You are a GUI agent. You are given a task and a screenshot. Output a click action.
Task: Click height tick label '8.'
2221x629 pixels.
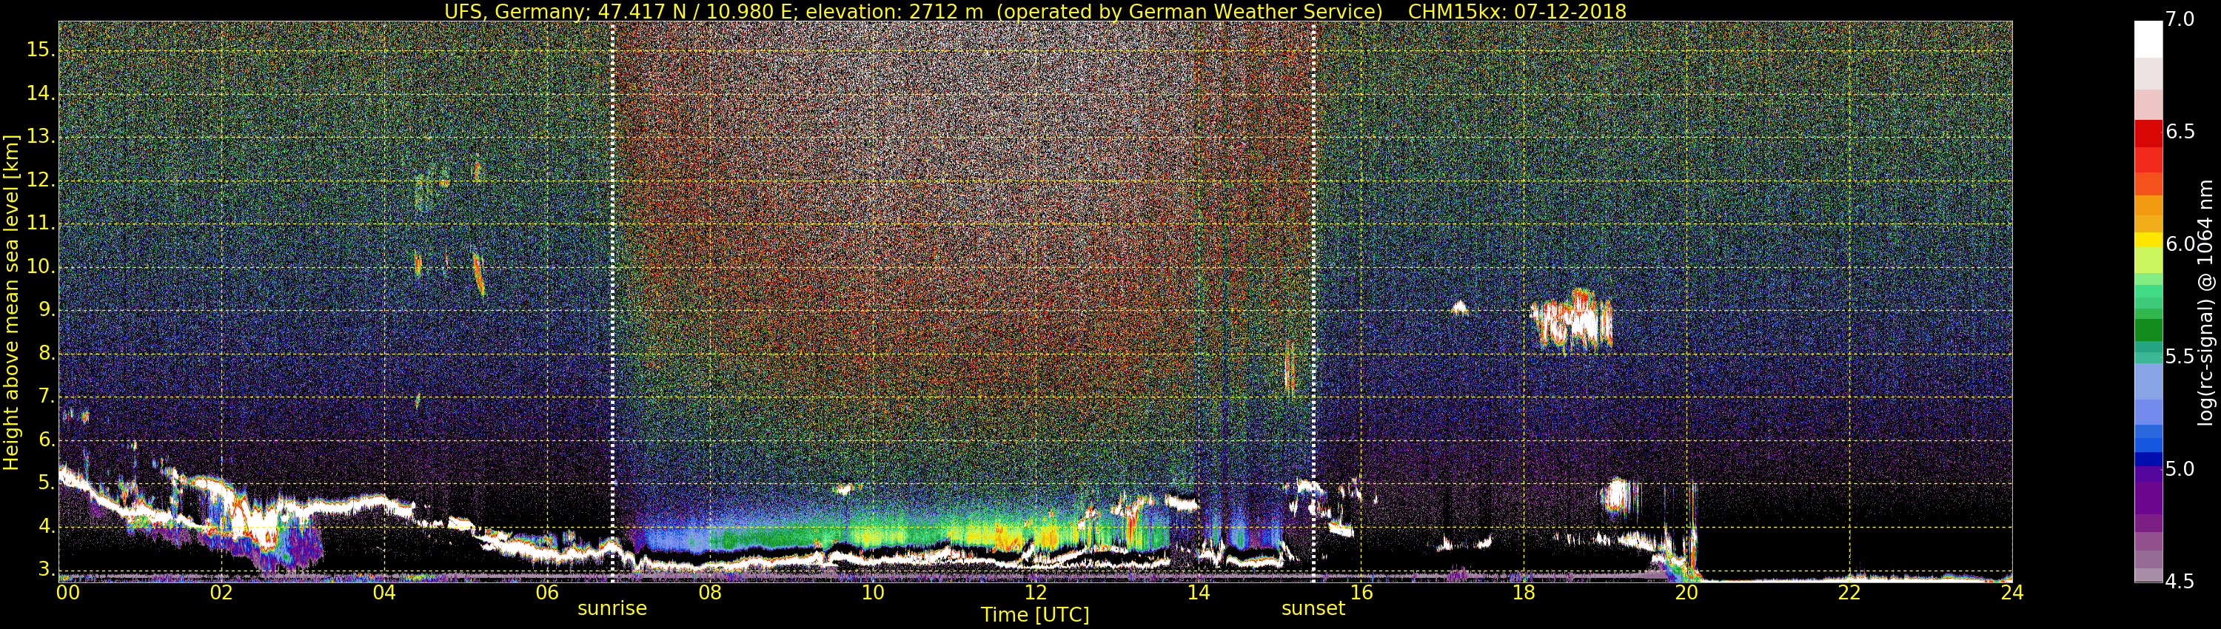pos(47,354)
